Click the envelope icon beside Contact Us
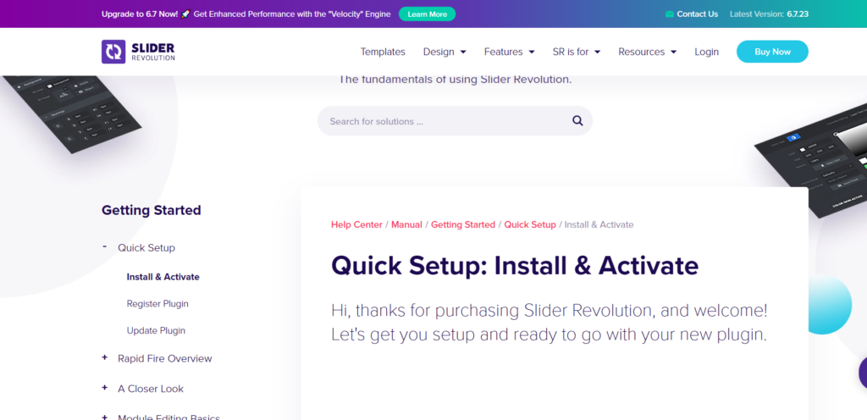Screen dimensions: 867x420 [x=670, y=14]
